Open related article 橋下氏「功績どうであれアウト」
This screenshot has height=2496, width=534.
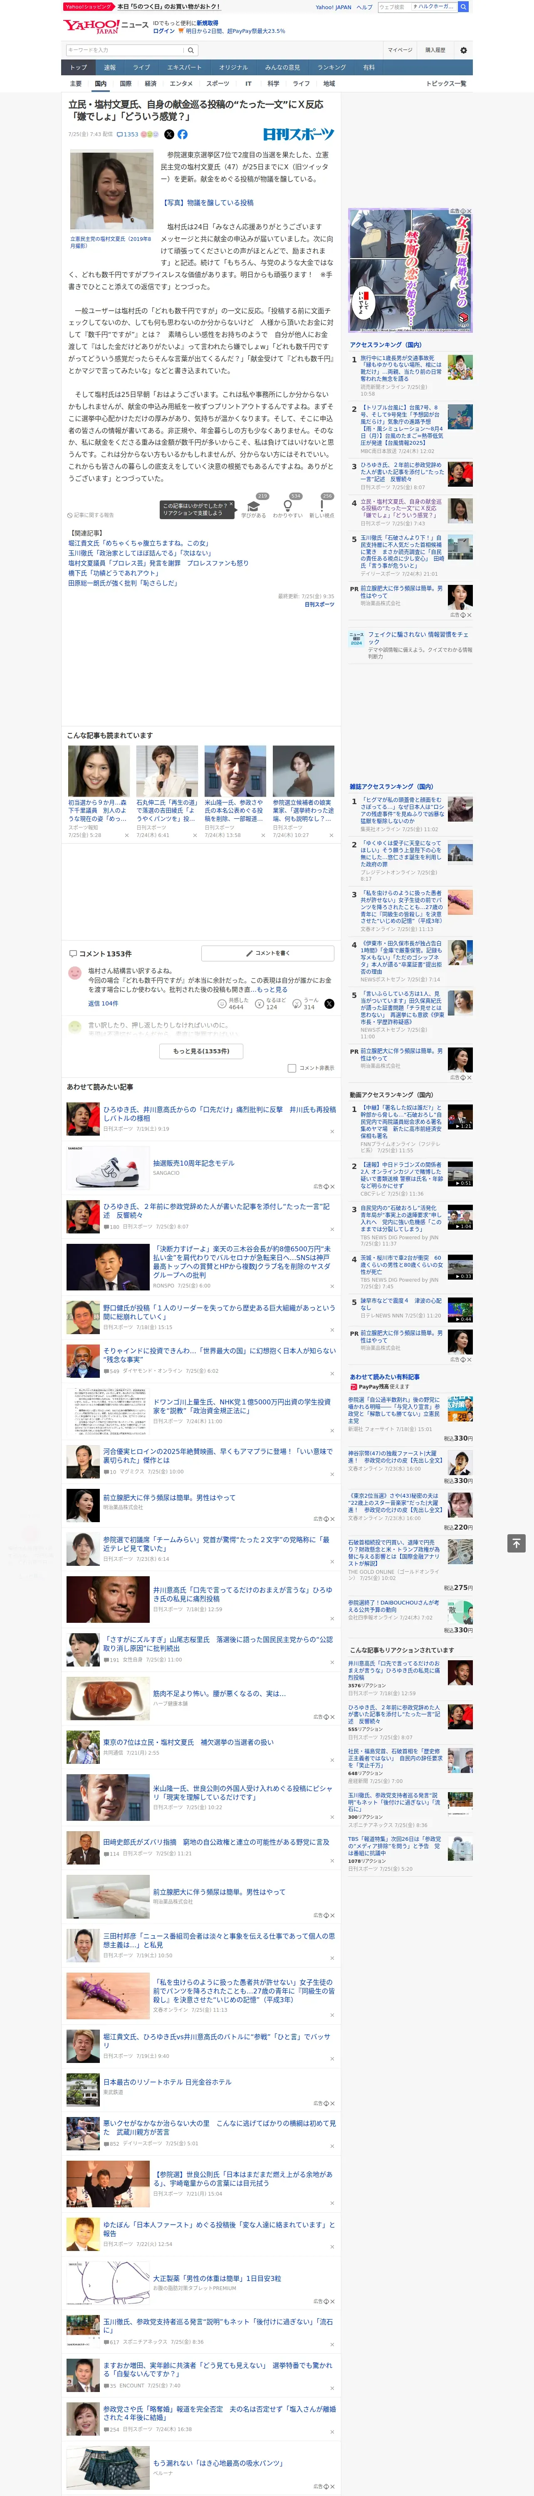(114, 574)
